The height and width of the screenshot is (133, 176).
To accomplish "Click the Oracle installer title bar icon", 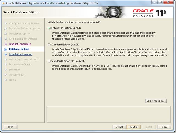I will click(x=4, y=3).
